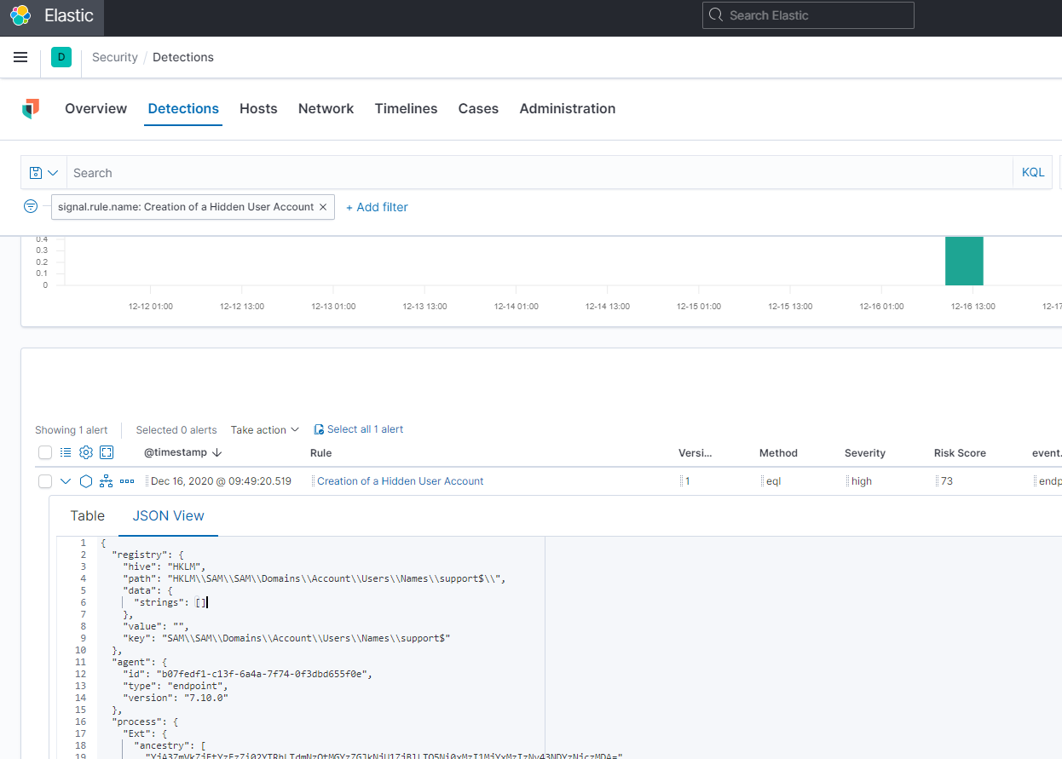1062x759 pixels.
Task: Click the Risk Score column header
Action: click(x=960, y=452)
